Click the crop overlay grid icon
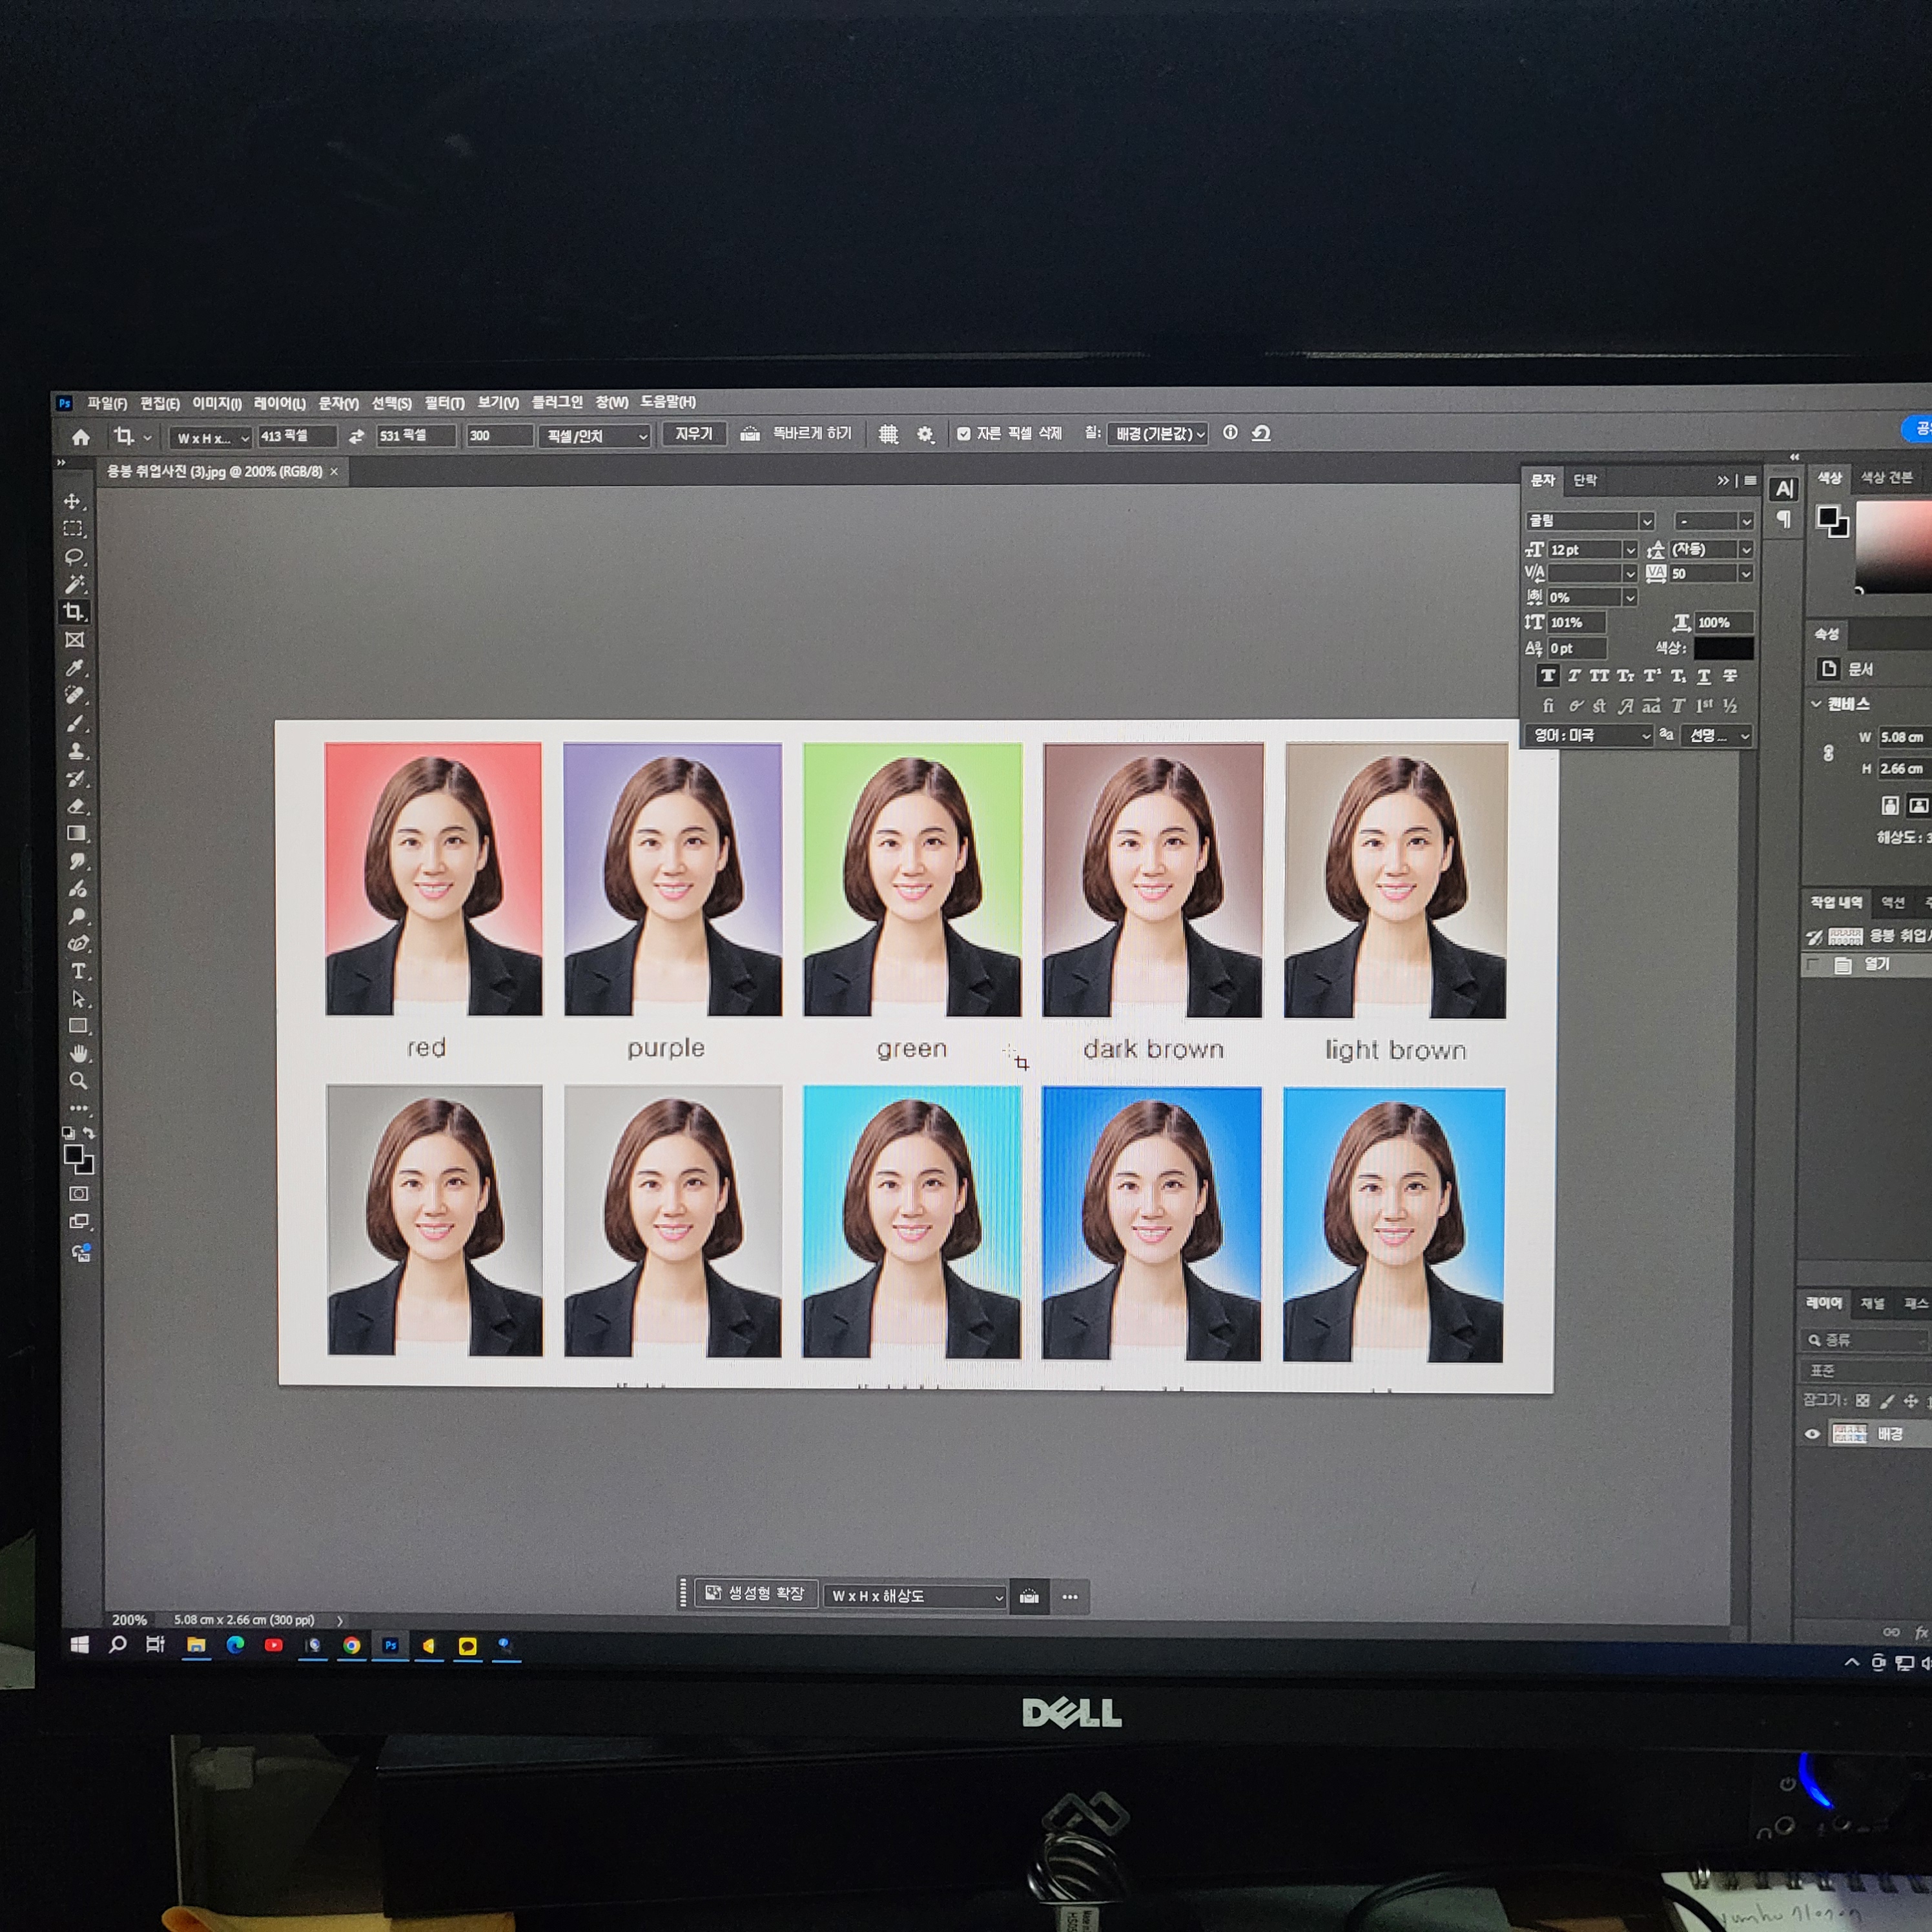This screenshot has width=1932, height=1932. click(x=888, y=434)
